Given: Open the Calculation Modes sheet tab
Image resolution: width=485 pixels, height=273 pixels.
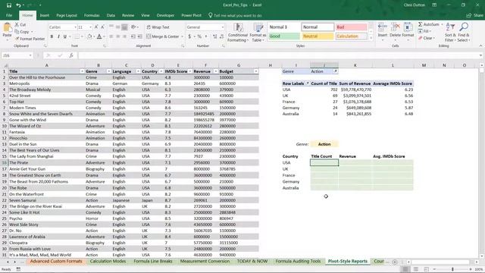Looking at the screenshot, I should [x=108, y=261].
